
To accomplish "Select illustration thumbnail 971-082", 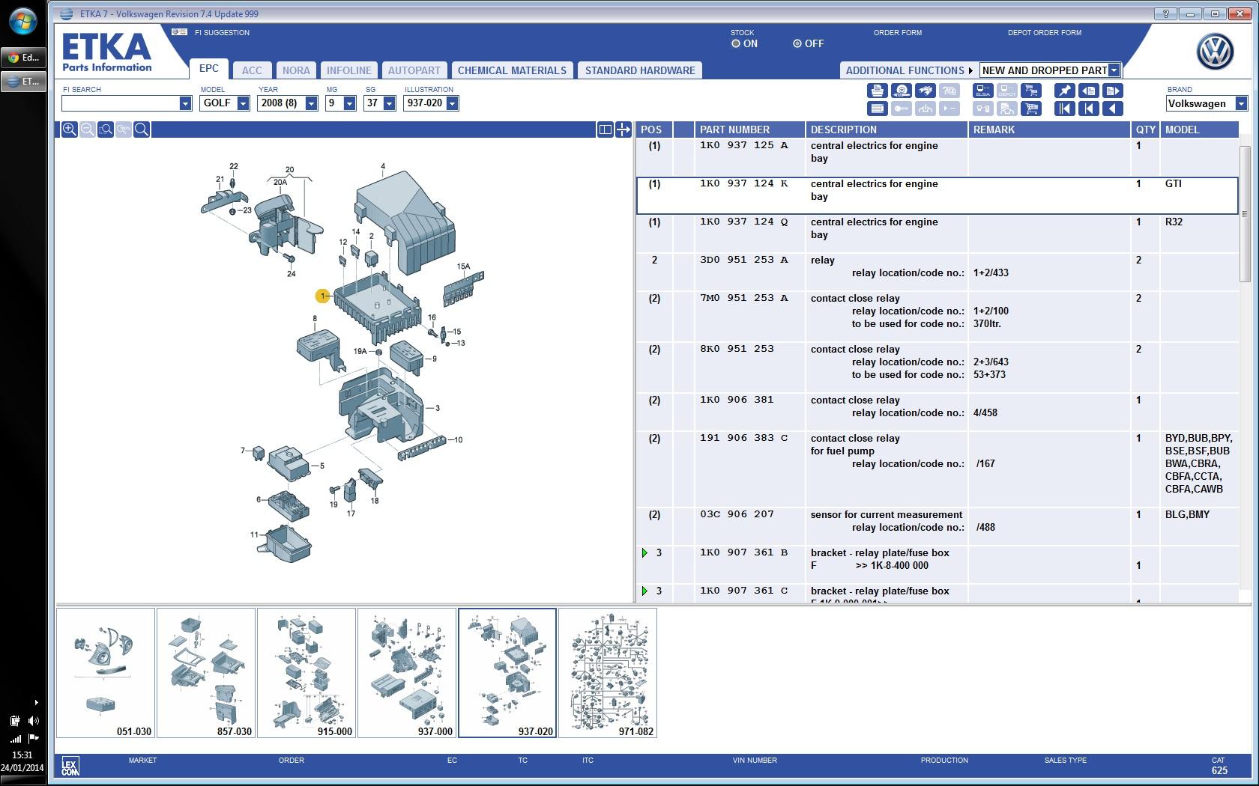I will coord(608,673).
